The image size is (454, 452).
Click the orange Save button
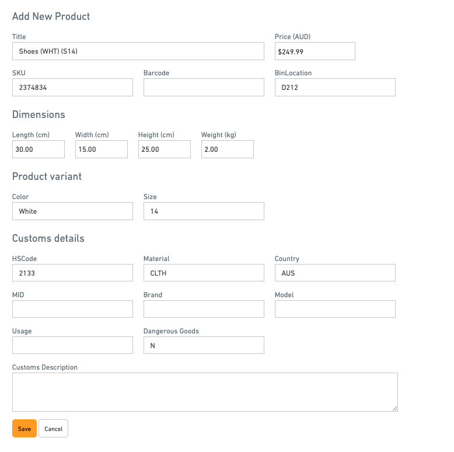click(x=24, y=429)
